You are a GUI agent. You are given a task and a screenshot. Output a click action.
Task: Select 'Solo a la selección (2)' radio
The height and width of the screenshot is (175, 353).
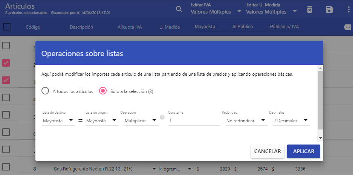click(x=103, y=91)
